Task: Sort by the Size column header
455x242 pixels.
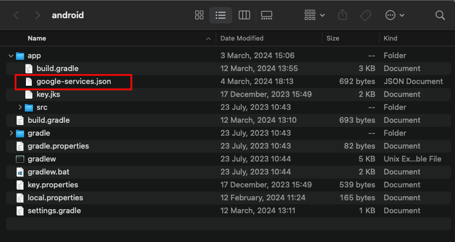Action: click(x=332, y=38)
